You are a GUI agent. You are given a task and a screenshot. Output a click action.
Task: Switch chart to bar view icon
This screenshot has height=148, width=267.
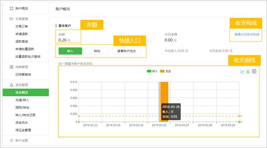[x=248, y=71]
